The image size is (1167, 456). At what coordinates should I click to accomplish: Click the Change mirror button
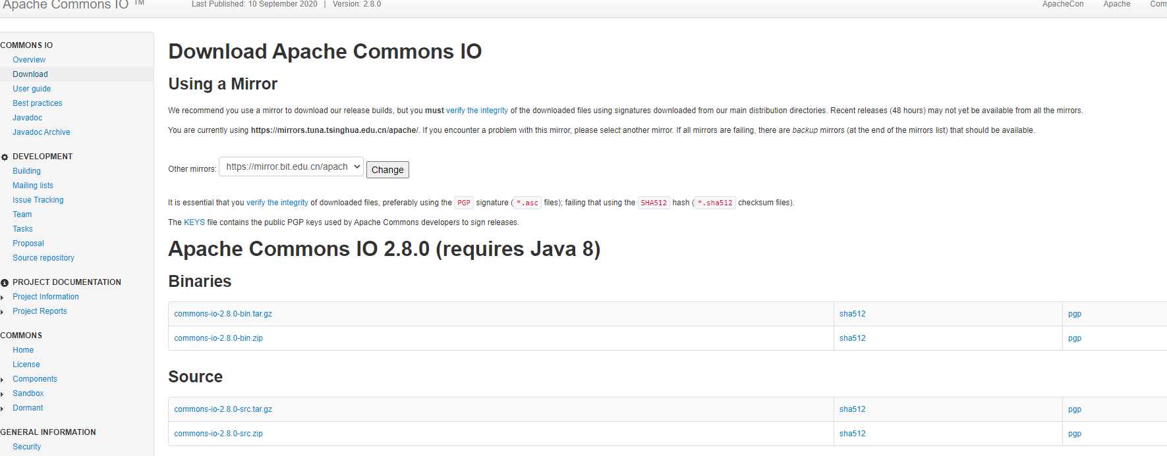click(x=387, y=170)
